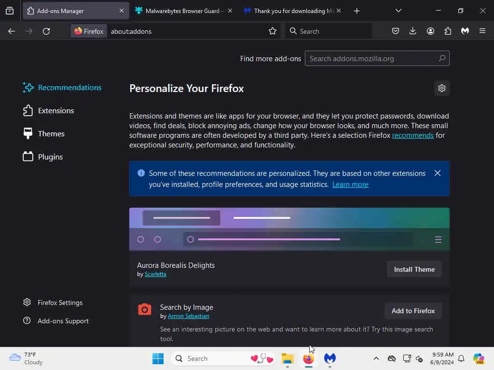Open the Recommendations category
Viewport: 494px width, 370px height.
point(62,88)
